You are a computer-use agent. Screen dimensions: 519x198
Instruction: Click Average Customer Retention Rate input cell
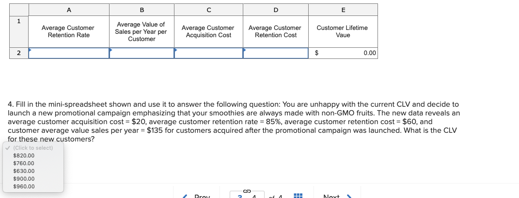(x=69, y=53)
